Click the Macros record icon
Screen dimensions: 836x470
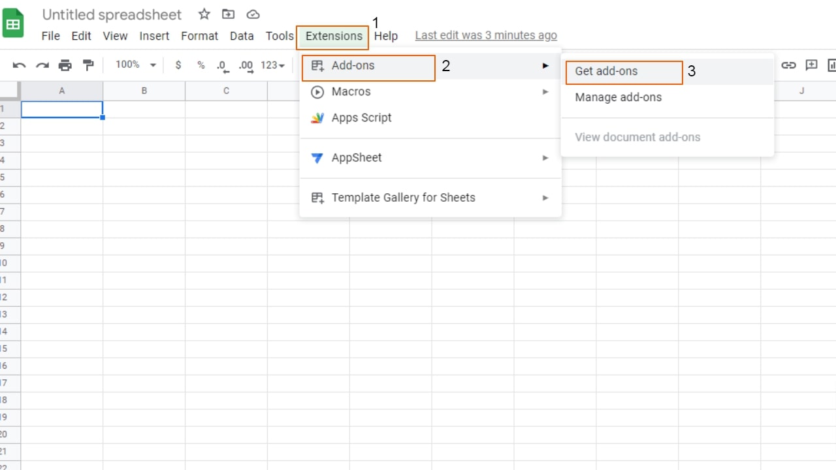pos(317,92)
